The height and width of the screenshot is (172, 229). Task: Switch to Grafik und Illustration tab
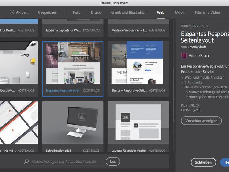coord(129,12)
